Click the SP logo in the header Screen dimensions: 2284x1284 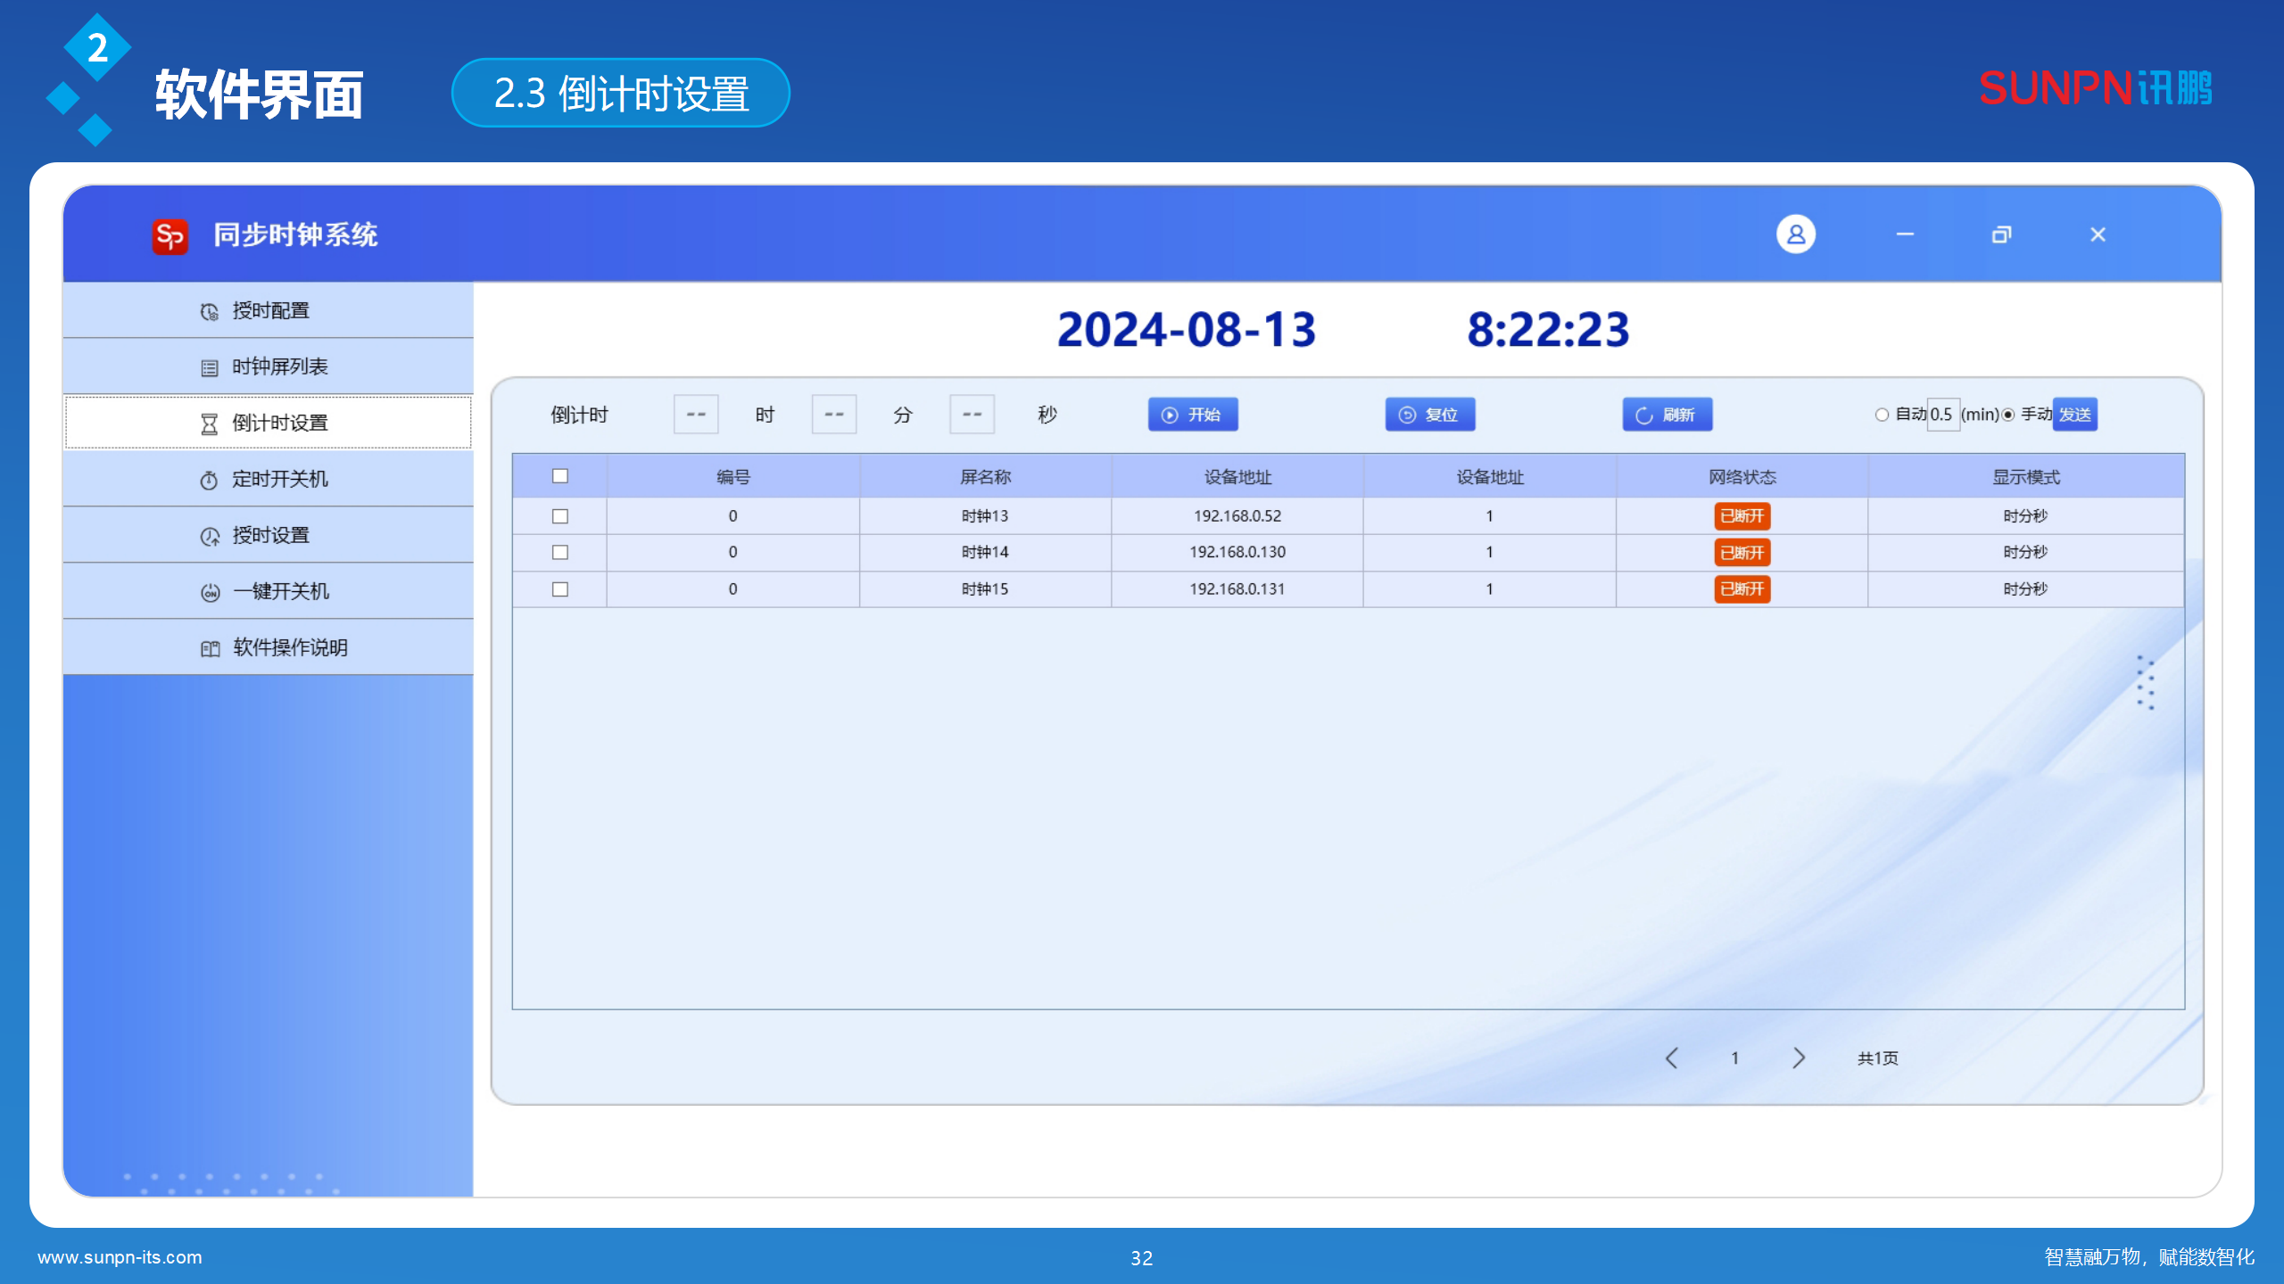[x=170, y=235]
